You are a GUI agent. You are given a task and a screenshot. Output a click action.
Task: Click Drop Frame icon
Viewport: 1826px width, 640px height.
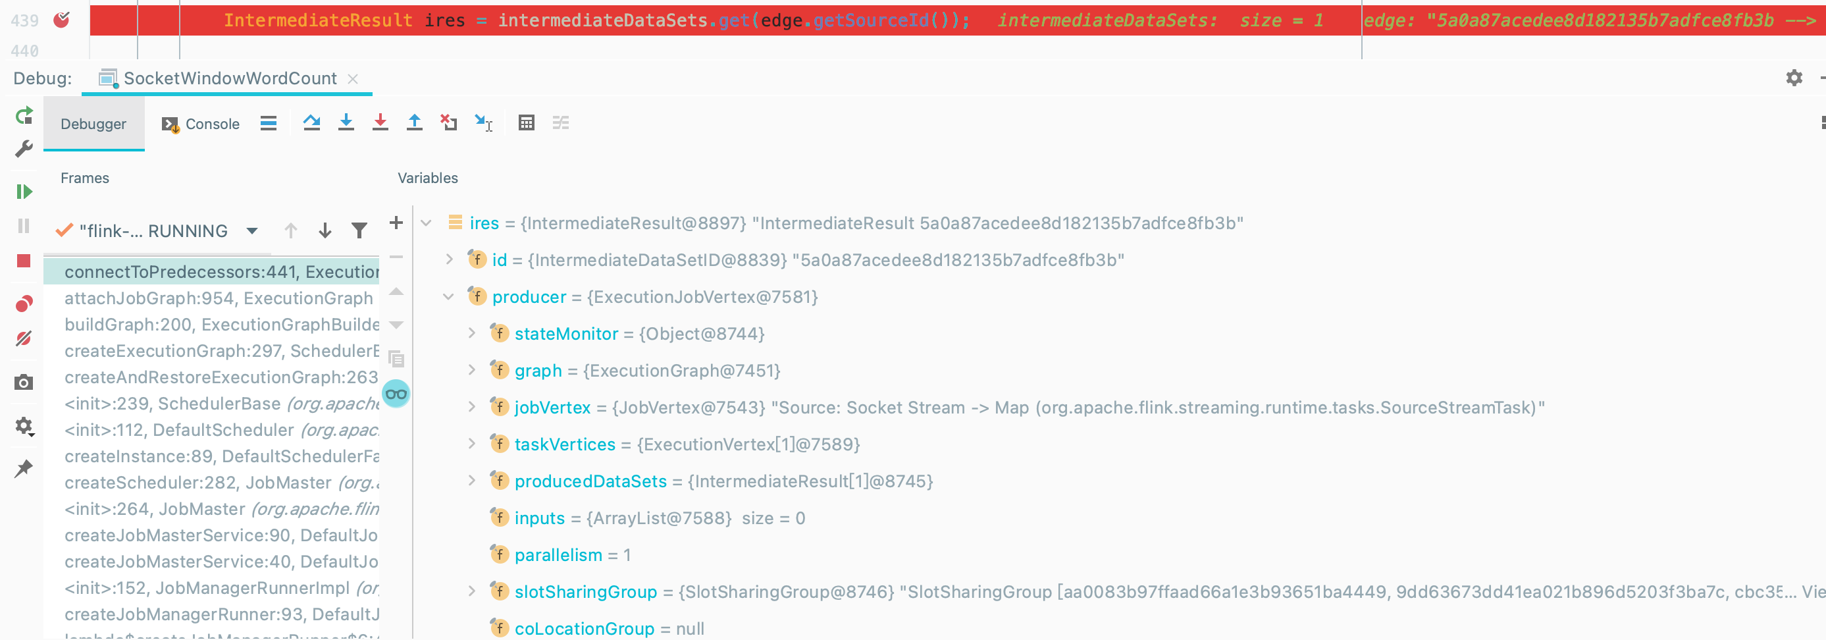click(449, 122)
